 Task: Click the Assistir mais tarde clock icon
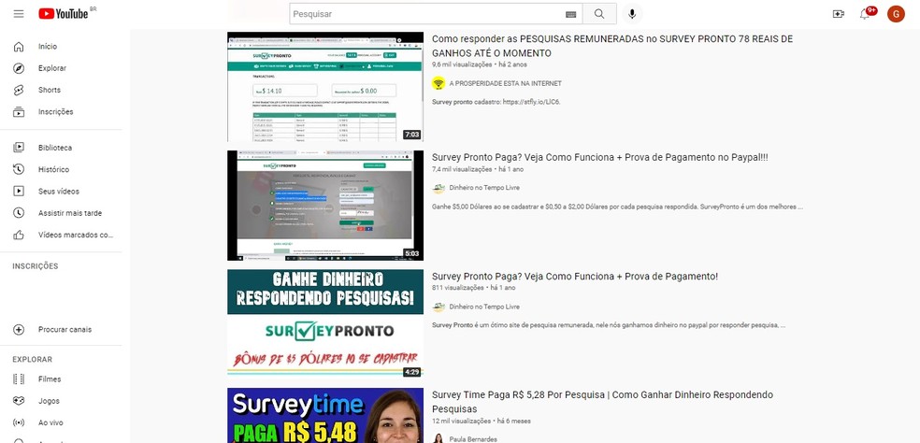pos(19,213)
